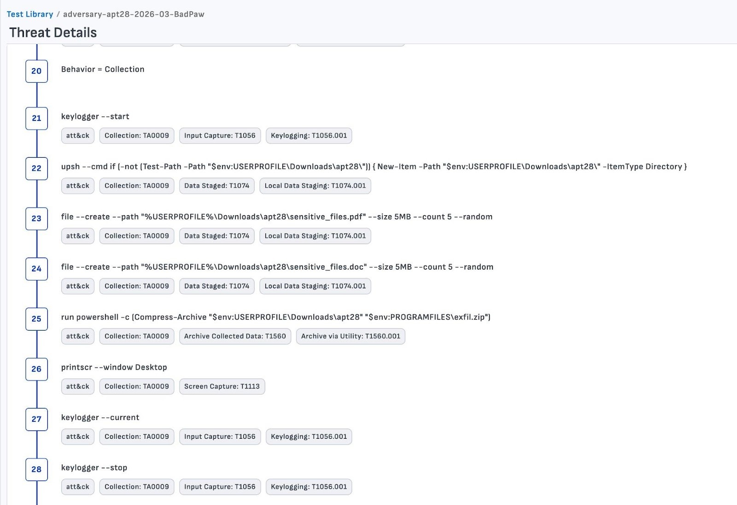Click Keylogging: T1056.001 tag on step 21
Screen dimensions: 737x505
tap(309, 136)
